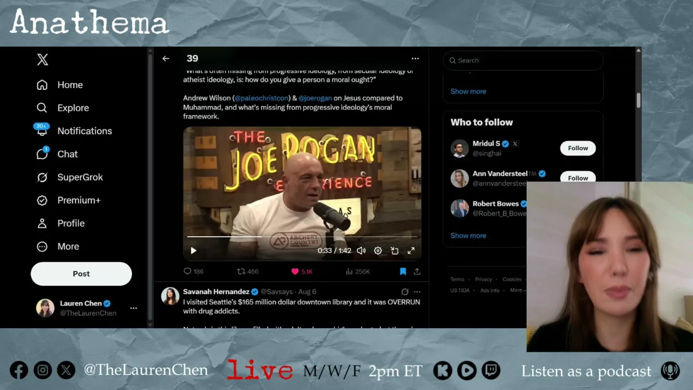Open the Cookies footer link

point(512,279)
